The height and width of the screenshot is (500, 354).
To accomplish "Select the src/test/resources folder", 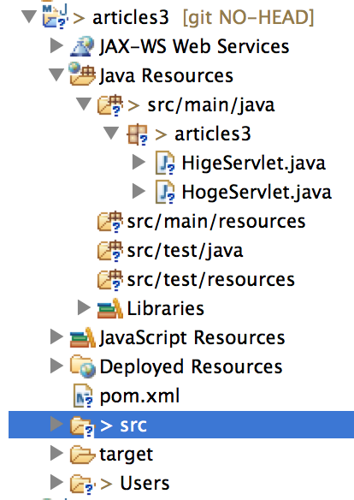I will [196, 280].
